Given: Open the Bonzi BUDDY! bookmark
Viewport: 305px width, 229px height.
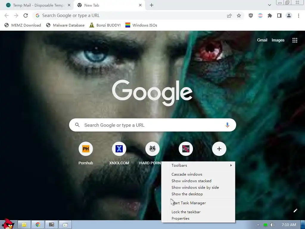Looking at the screenshot, I should tap(105, 25).
